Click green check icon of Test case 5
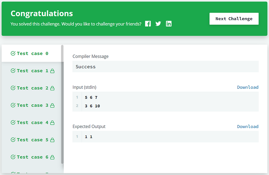 pos(13,139)
